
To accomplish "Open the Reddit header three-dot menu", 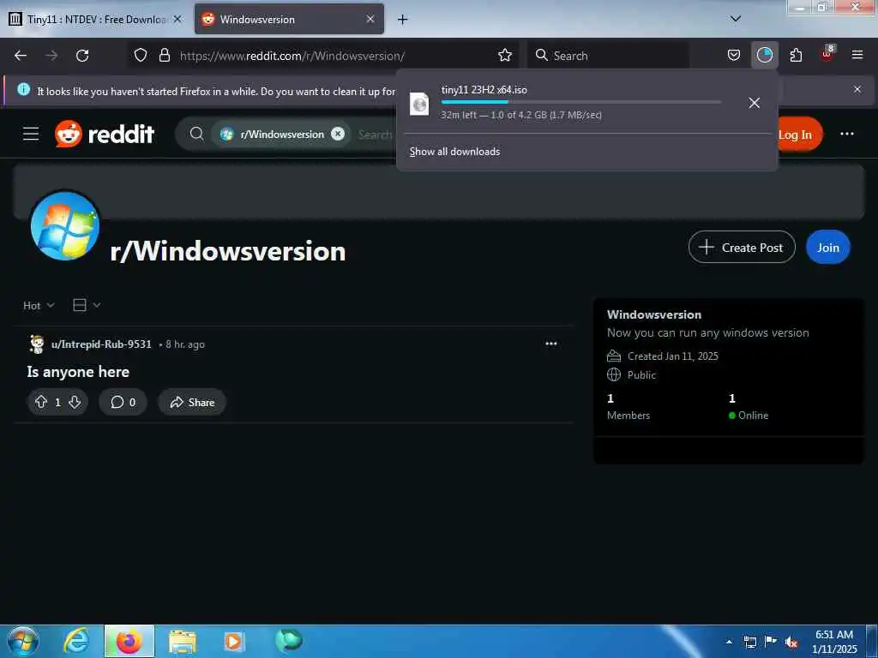I will click(846, 135).
